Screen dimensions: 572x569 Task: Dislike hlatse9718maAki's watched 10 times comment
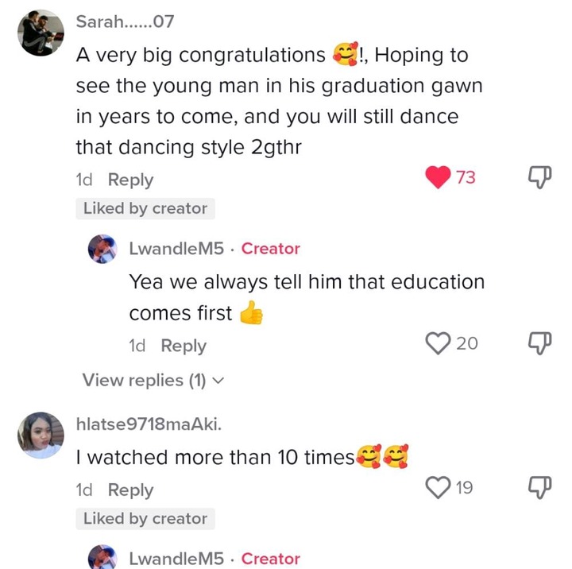pos(539,487)
